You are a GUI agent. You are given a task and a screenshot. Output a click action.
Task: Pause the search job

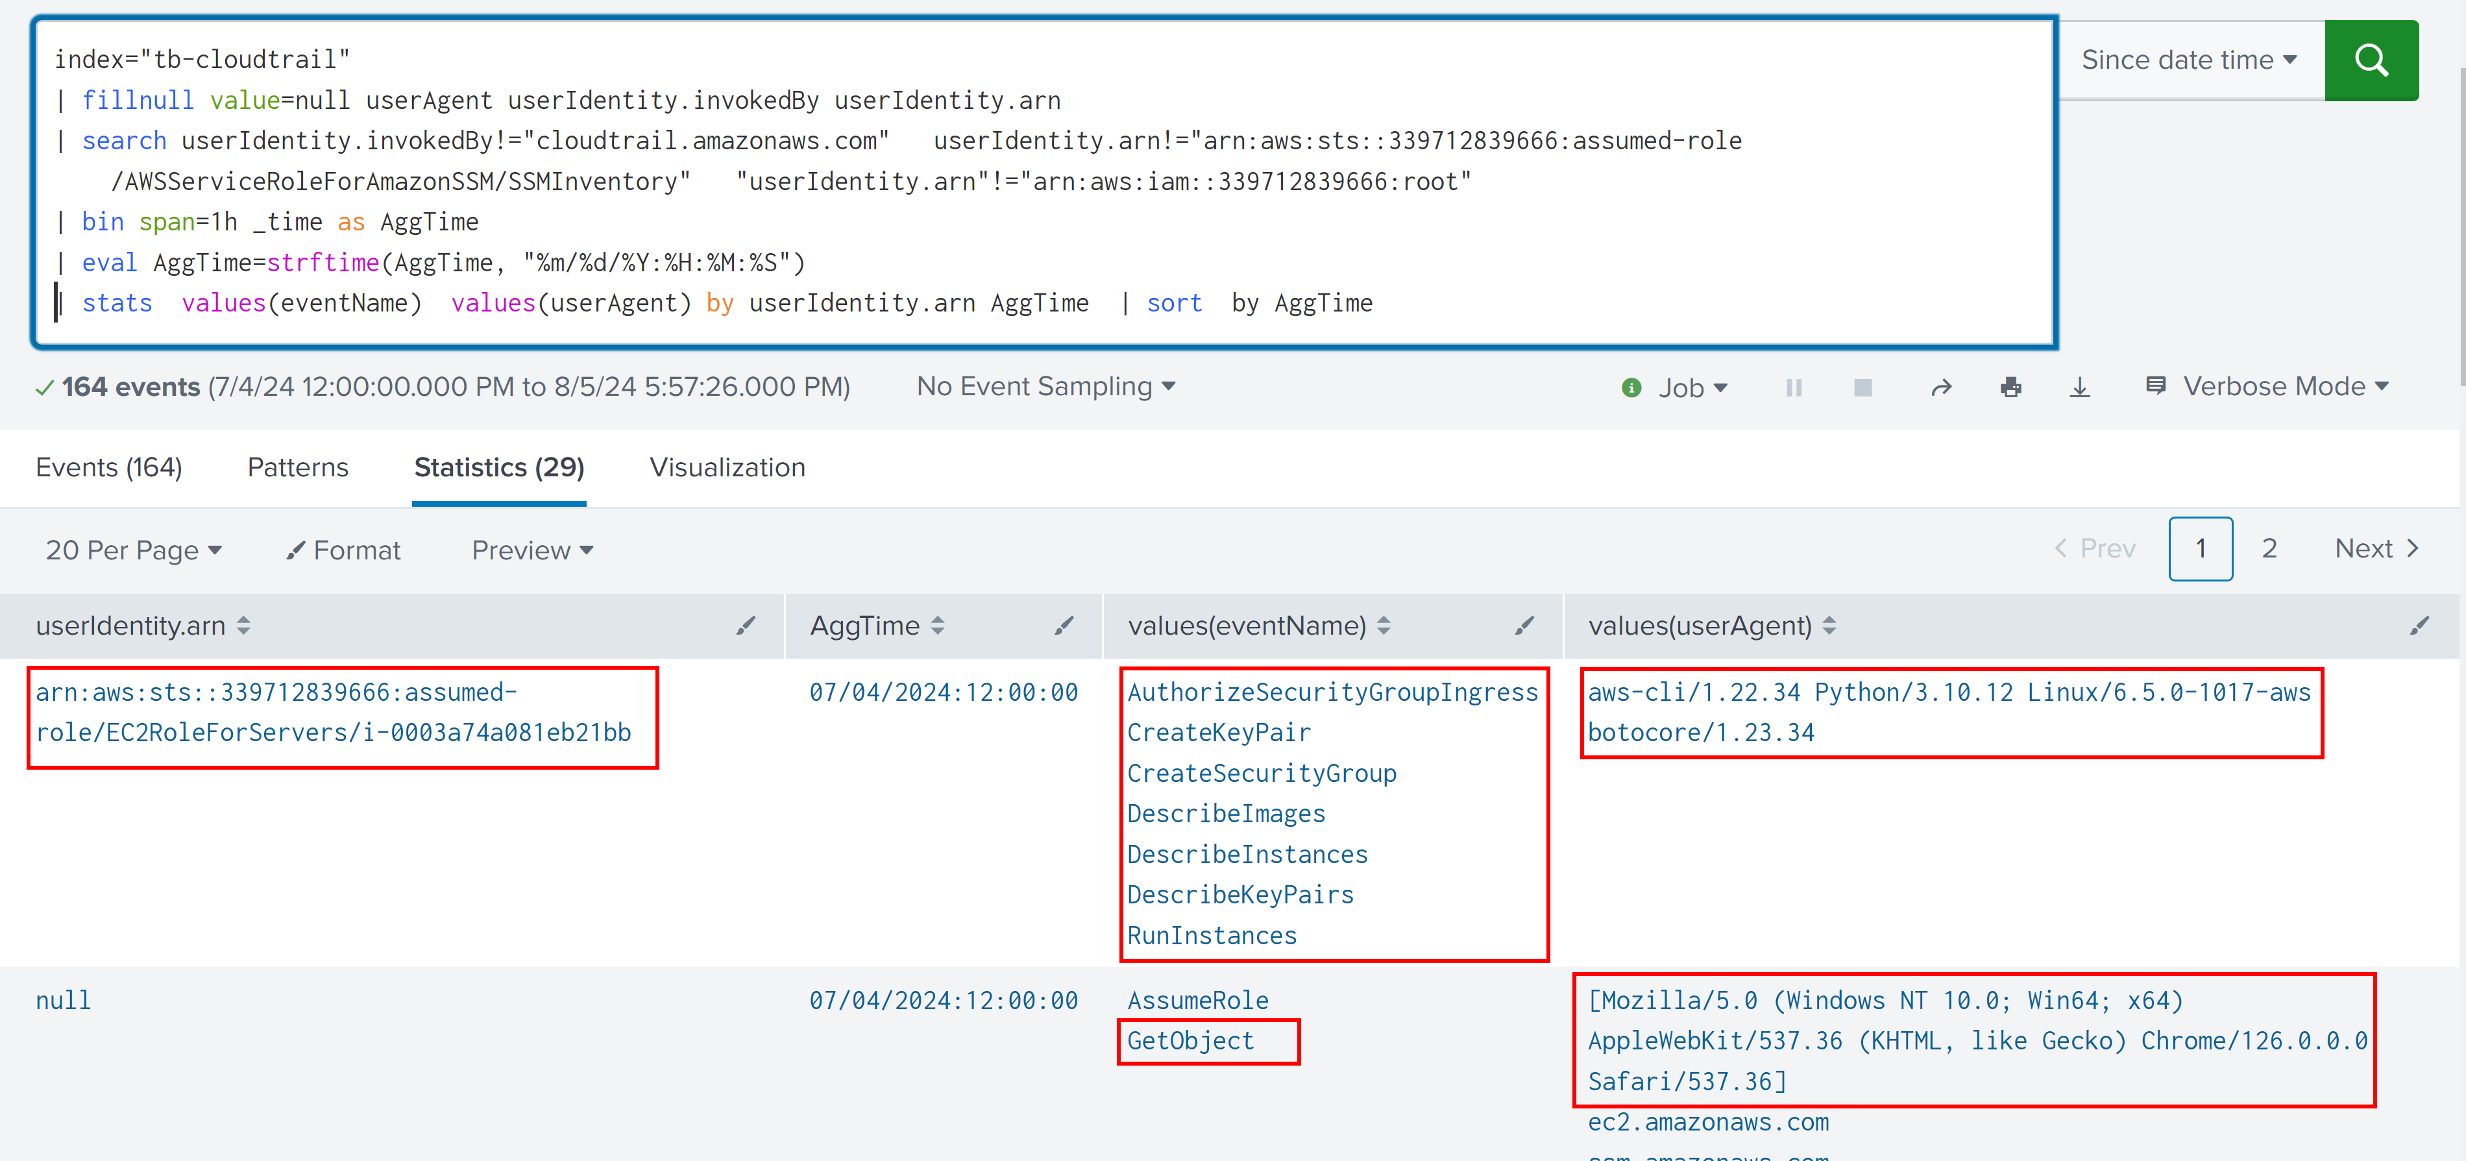[1793, 387]
